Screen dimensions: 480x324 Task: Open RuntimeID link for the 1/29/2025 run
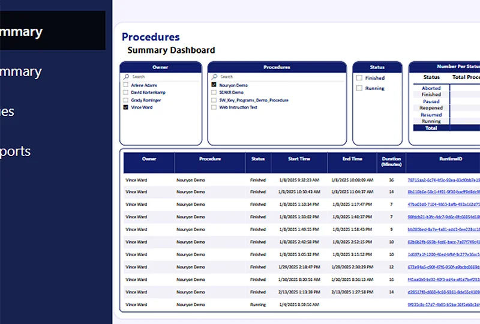tap(444, 267)
